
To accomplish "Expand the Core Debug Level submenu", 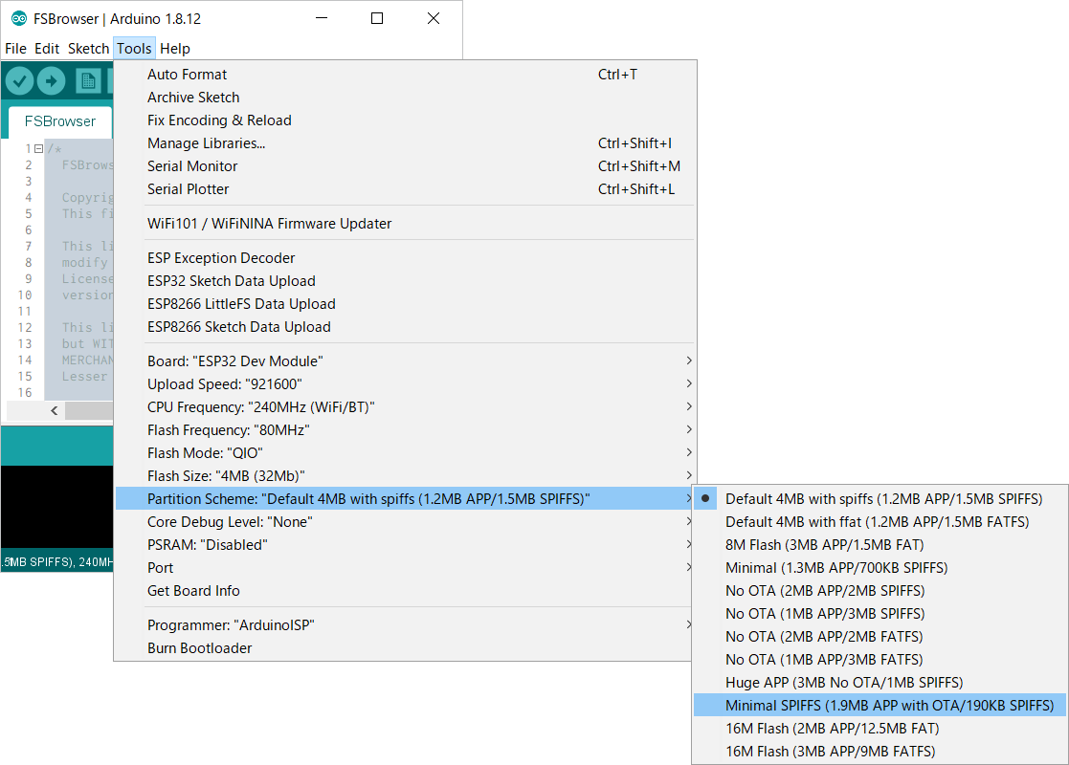I will 406,522.
